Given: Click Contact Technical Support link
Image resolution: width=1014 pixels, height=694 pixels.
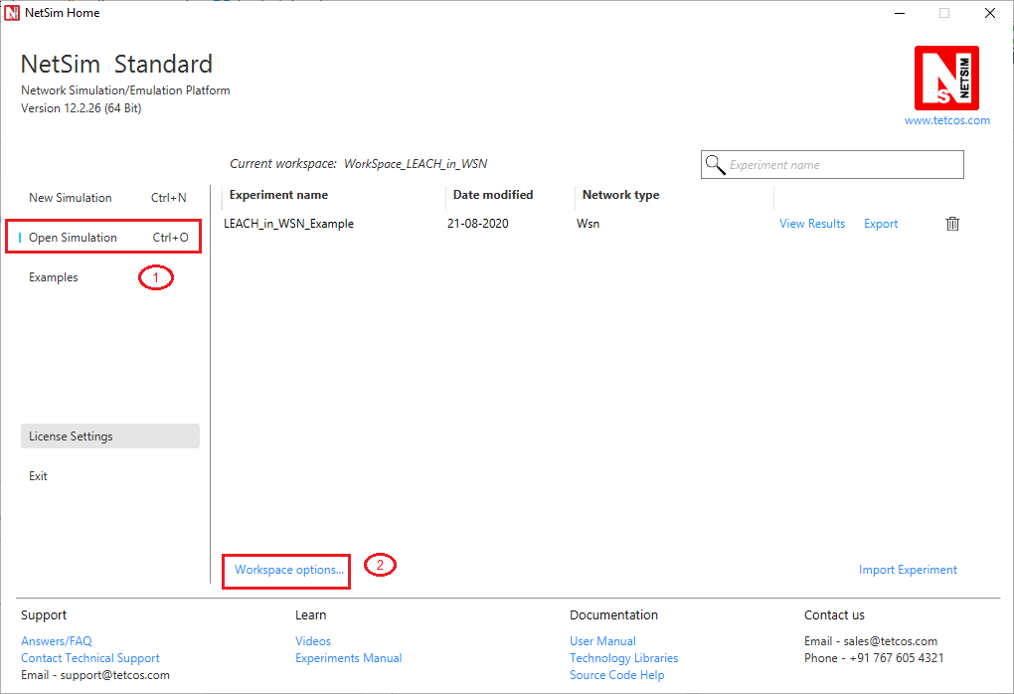Looking at the screenshot, I should [89, 658].
